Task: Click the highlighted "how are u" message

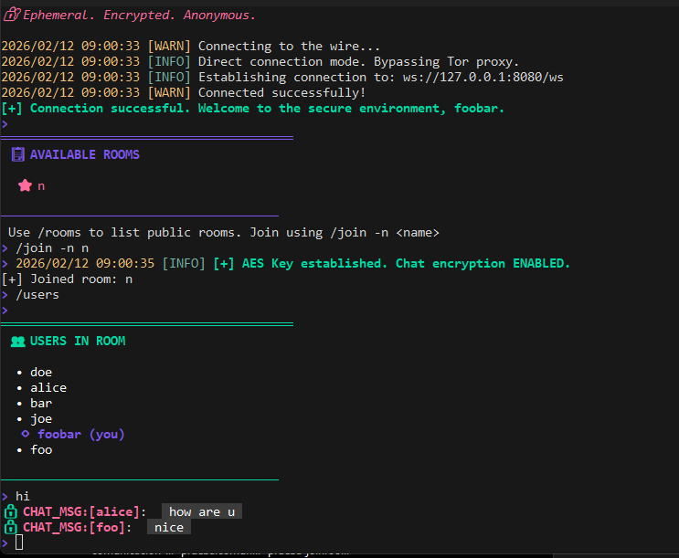Action: coord(202,512)
